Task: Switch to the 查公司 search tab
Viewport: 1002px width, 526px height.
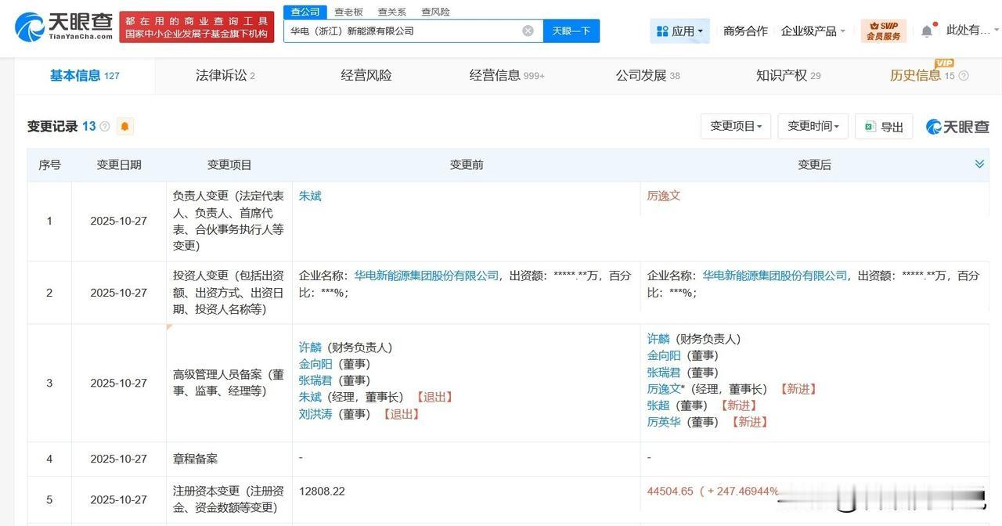Action: (305, 12)
